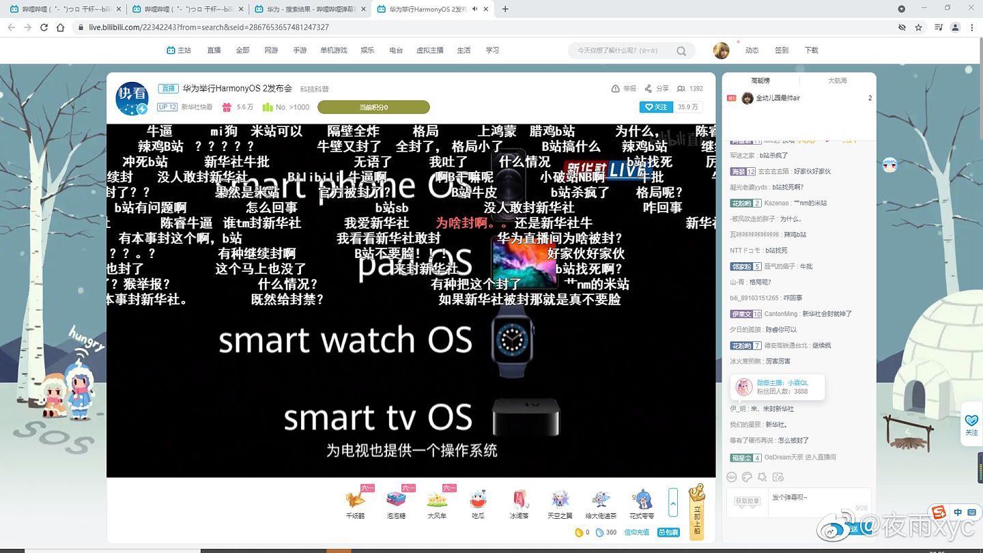Click the 立即上船 button
Image resolution: width=983 pixels, height=553 pixels.
coord(696,512)
